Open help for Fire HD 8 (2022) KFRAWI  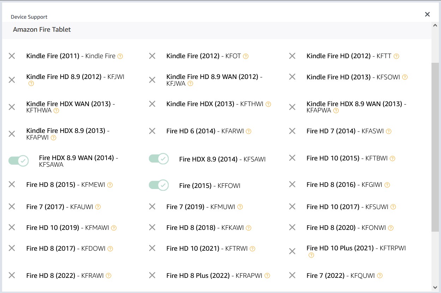tap(108, 276)
